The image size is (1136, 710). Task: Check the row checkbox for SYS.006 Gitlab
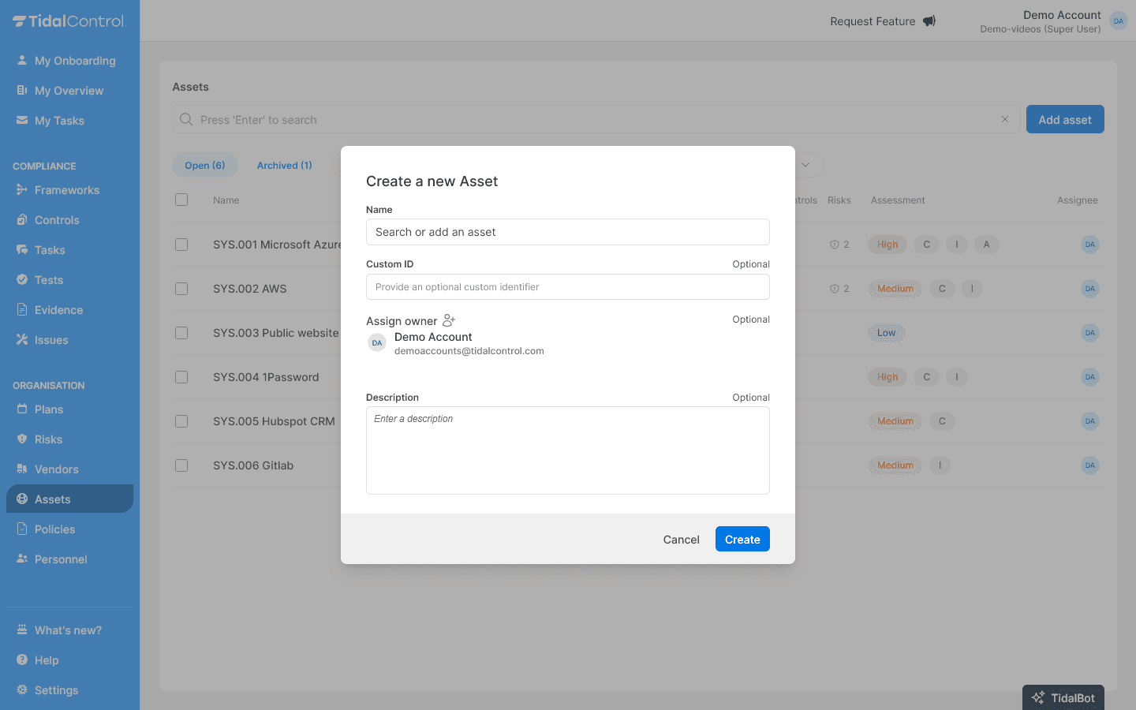[181, 465]
